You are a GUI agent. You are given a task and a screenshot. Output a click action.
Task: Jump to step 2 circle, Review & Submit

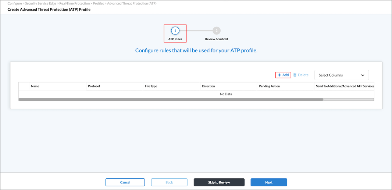(x=217, y=31)
